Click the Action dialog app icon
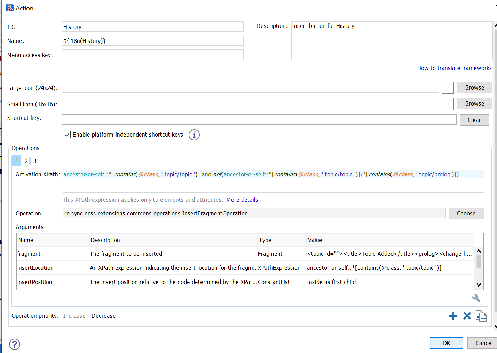 tap(10, 8)
